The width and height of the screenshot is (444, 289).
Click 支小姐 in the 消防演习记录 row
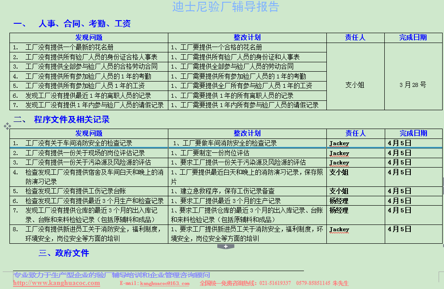338,172
